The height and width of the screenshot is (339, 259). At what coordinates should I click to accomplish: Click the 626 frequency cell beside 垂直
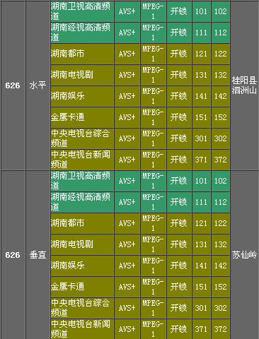[13, 255]
